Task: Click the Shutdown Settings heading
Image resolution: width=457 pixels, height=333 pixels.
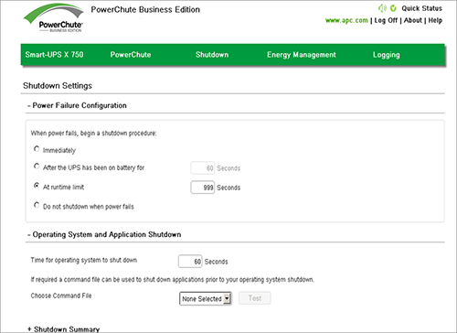Action: pos(58,86)
